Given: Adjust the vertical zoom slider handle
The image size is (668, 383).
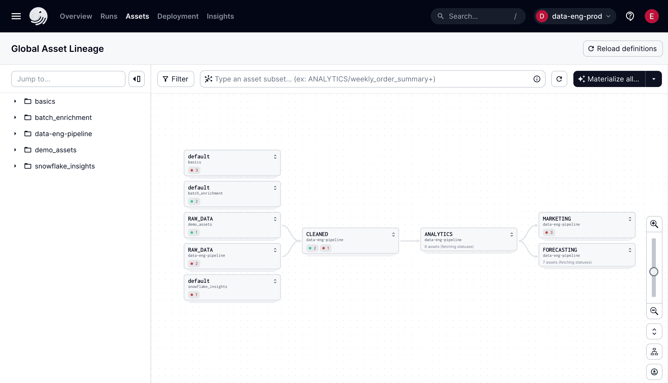Looking at the screenshot, I should point(654,272).
